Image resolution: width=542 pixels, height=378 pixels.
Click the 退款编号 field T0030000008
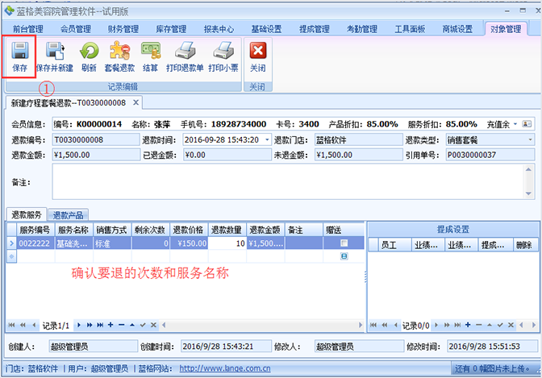point(96,139)
